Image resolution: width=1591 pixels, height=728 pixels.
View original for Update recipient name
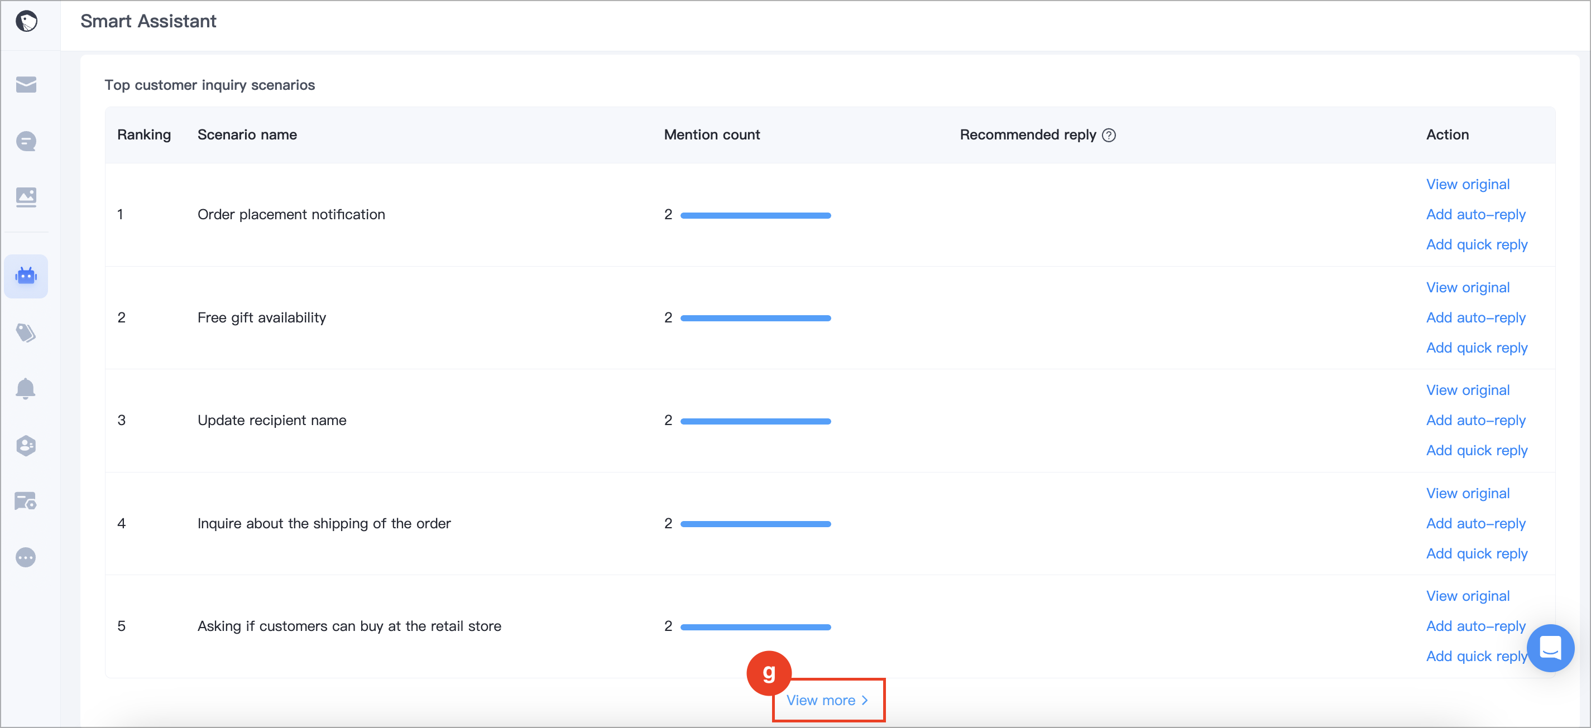tap(1468, 390)
